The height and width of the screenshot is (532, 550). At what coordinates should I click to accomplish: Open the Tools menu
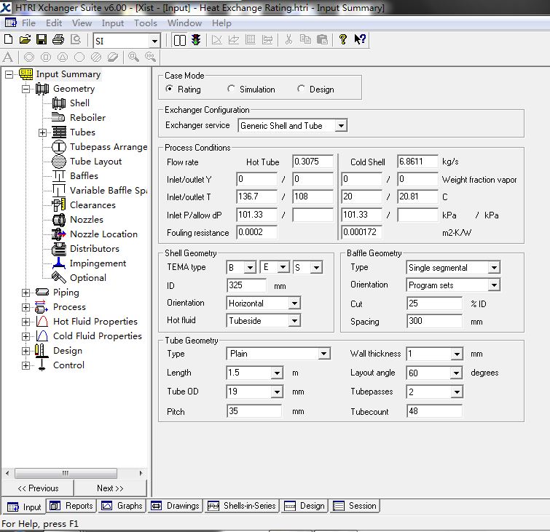(x=145, y=23)
